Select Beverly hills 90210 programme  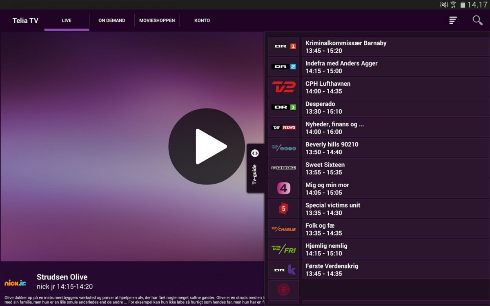click(x=395, y=148)
